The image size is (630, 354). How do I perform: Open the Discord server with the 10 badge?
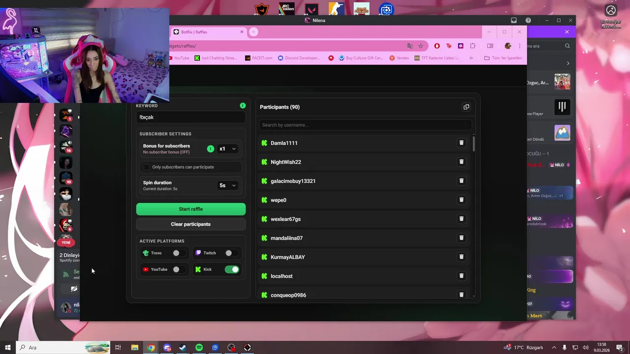coord(66,177)
